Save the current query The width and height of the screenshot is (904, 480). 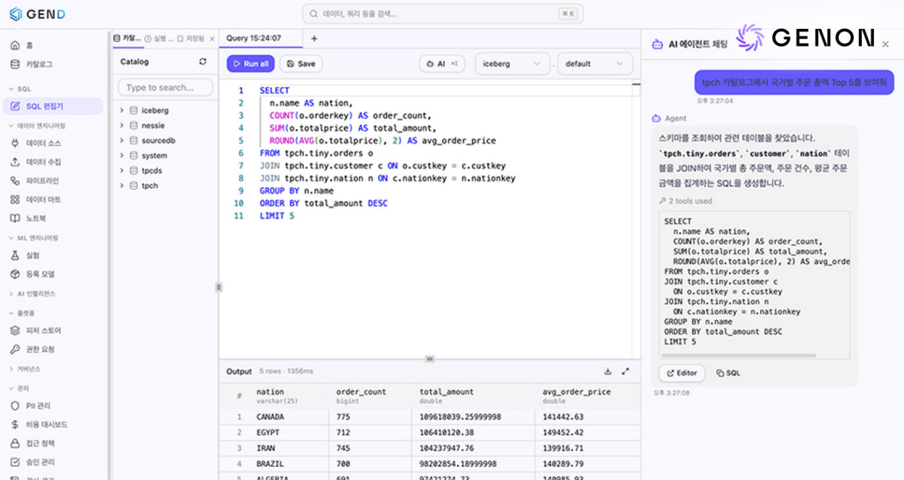[x=301, y=64]
